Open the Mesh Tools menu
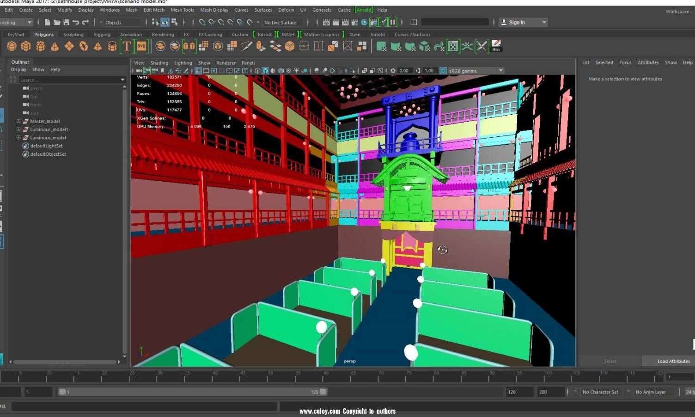 tap(182, 10)
